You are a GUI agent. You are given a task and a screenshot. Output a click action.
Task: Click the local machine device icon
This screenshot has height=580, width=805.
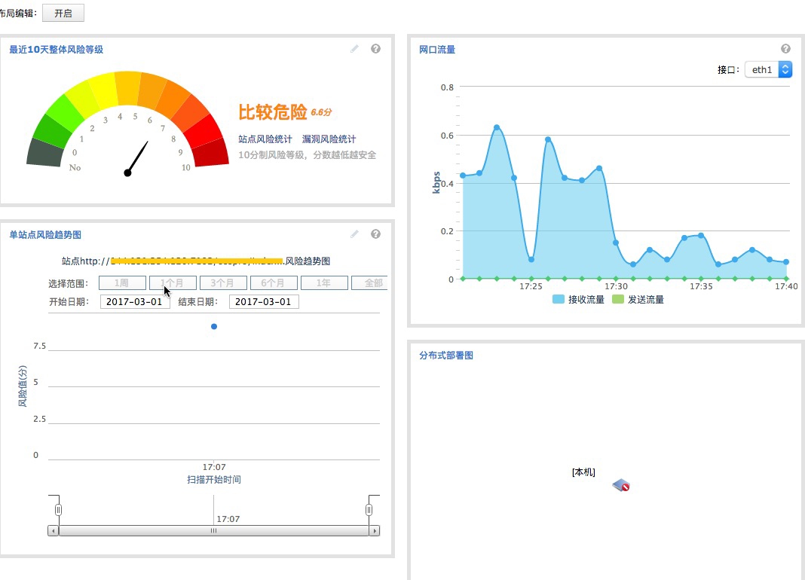(620, 486)
